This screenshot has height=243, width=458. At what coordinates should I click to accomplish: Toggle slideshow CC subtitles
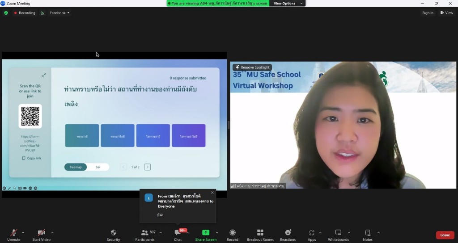(20, 188)
